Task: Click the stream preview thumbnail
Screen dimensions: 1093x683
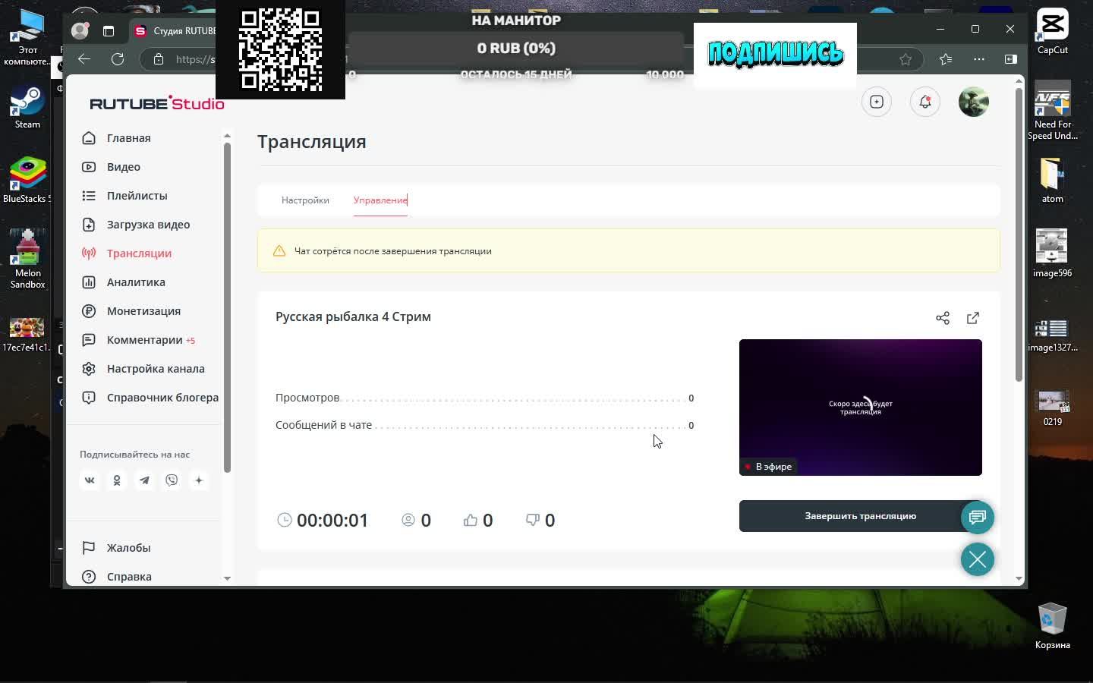Action: 861,408
